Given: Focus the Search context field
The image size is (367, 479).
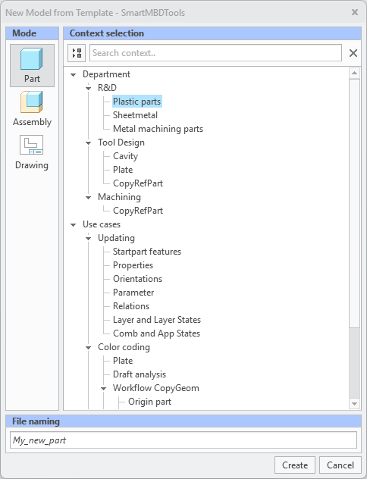Looking at the screenshot, I should point(215,53).
